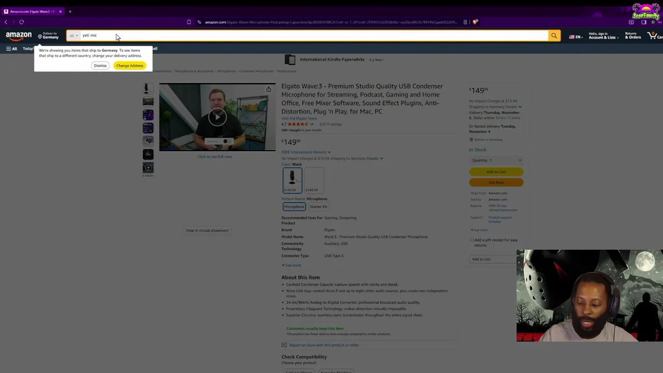663x373 pixels.
Task: Select the Microphone pattern option
Action: [294, 207]
